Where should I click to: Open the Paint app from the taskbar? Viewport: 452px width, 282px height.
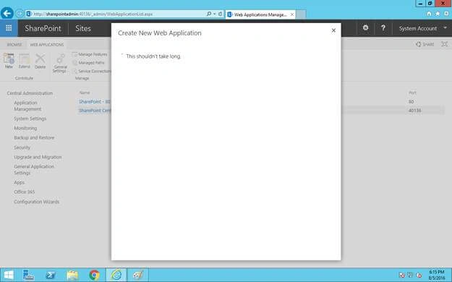(138, 275)
